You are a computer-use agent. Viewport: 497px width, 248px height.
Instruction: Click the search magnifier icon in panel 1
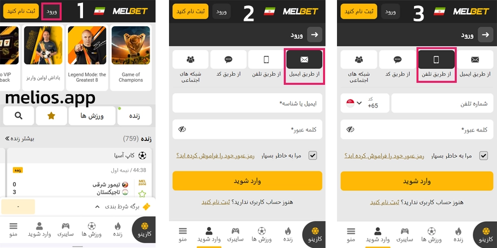pyautogui.click(x=18, y=116)
